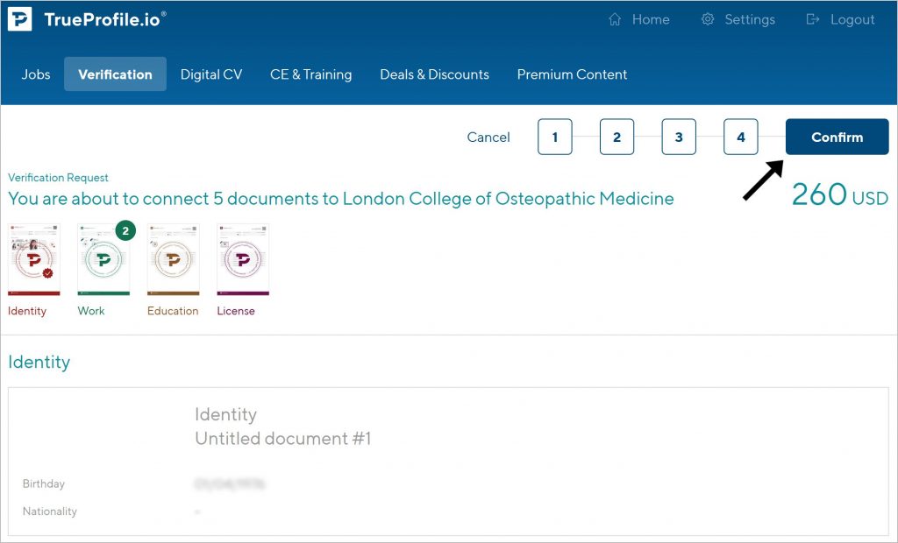Viewport: 898px width, 543px height.
Task: Click the Identity label under thumbnail
Action: tap(27, 311)
